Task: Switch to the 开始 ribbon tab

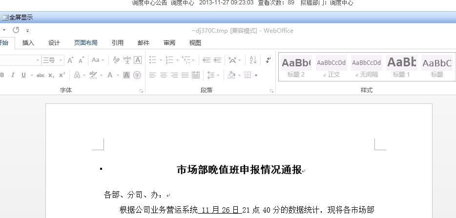Action: tap(3, 43)
